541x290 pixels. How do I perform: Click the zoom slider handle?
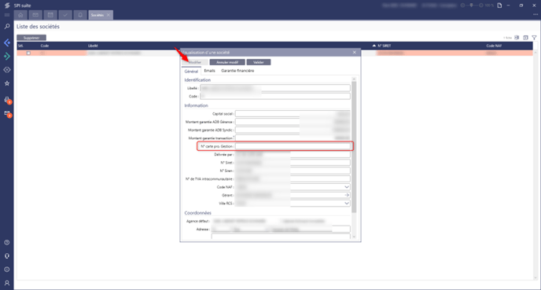[x=472, y=6]
